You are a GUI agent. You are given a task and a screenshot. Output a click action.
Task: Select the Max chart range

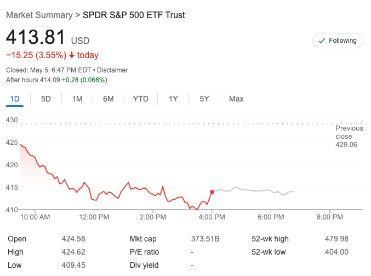[236, 99]
